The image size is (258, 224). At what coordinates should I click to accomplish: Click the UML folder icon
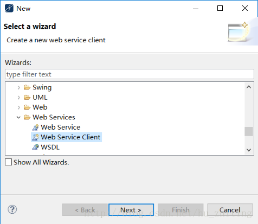click(27, 98)
